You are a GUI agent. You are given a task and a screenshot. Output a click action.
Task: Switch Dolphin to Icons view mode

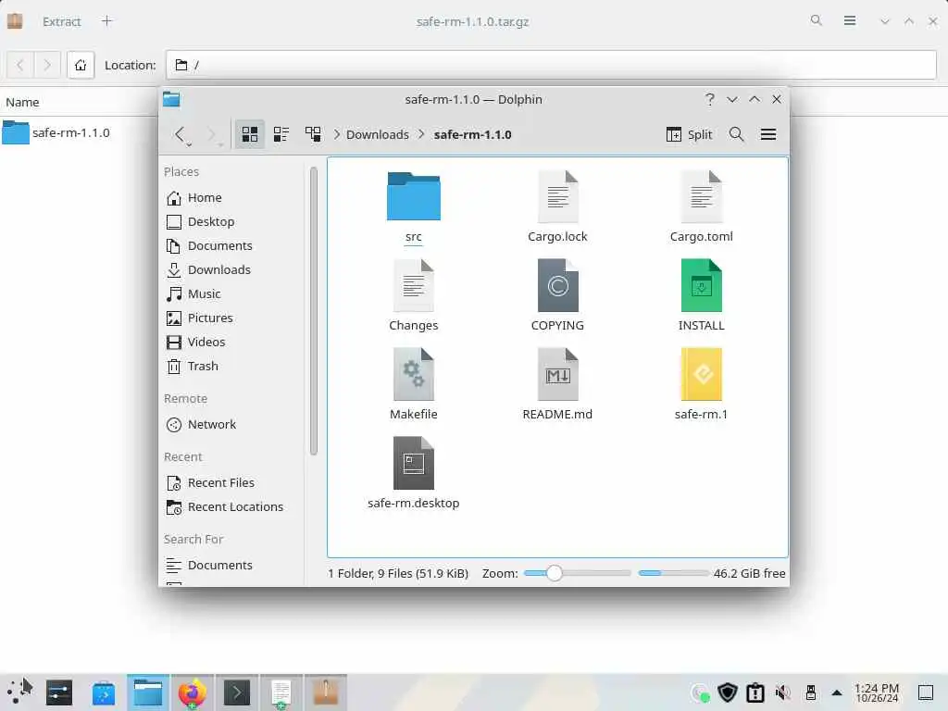coord(250,134)
